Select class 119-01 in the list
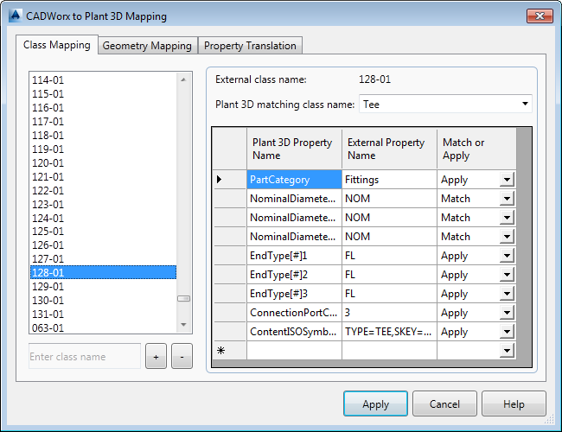The height and width of the screenshot is (432, 562). (103, 149)
